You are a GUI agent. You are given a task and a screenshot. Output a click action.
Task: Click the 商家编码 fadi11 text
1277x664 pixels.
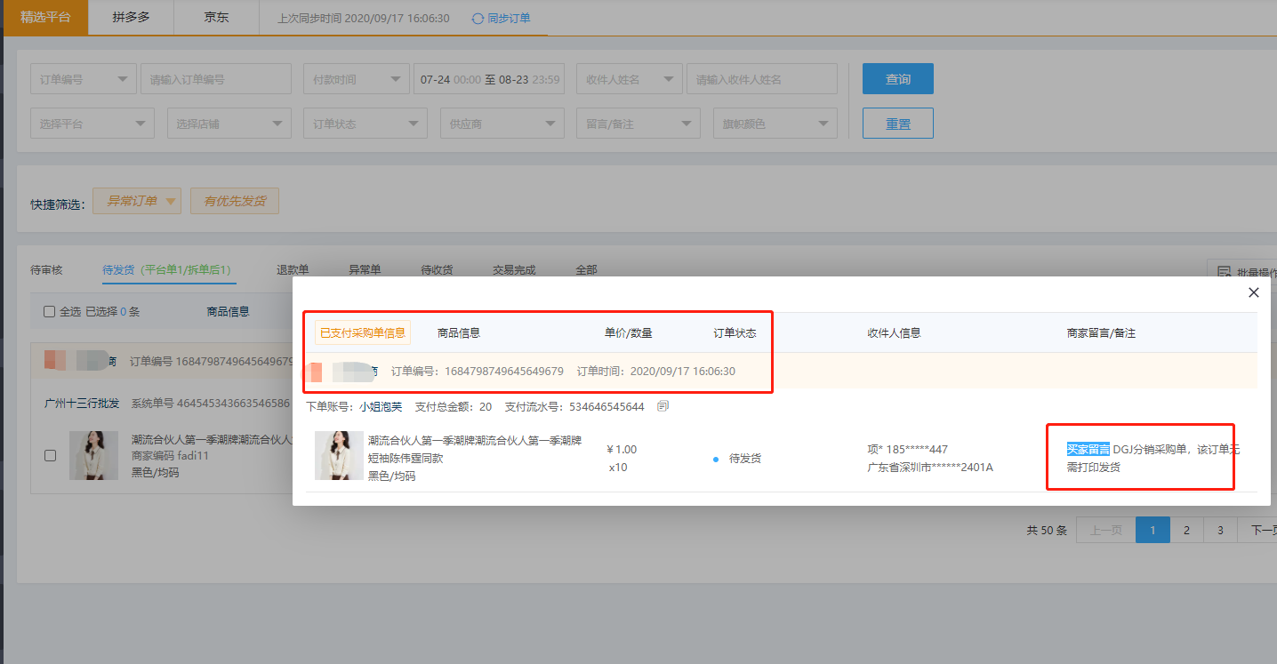[170, 455]
